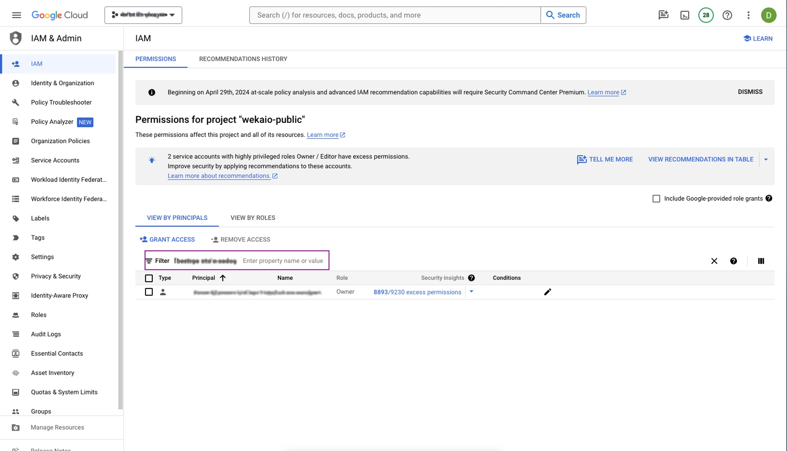Toggle the select-all header checkbox
The width and height of the screenshot is (787, 451).
pyautogui.click(x=149, y=278)
